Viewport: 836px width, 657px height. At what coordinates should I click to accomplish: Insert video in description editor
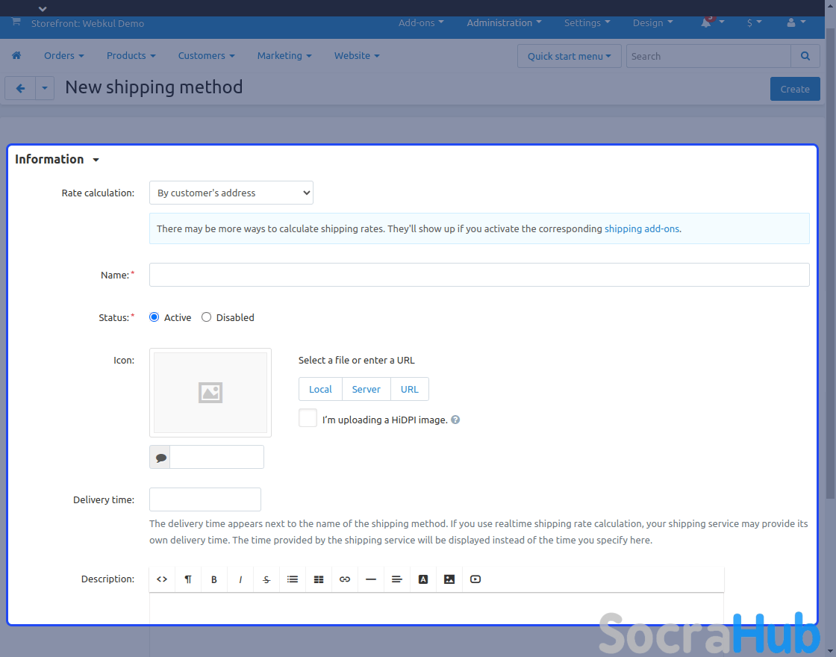click(475, 579)
